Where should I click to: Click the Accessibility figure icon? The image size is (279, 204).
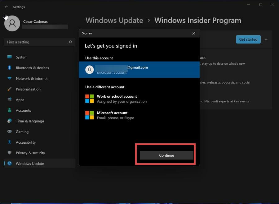pyautogui.click(x=9, y=142)
